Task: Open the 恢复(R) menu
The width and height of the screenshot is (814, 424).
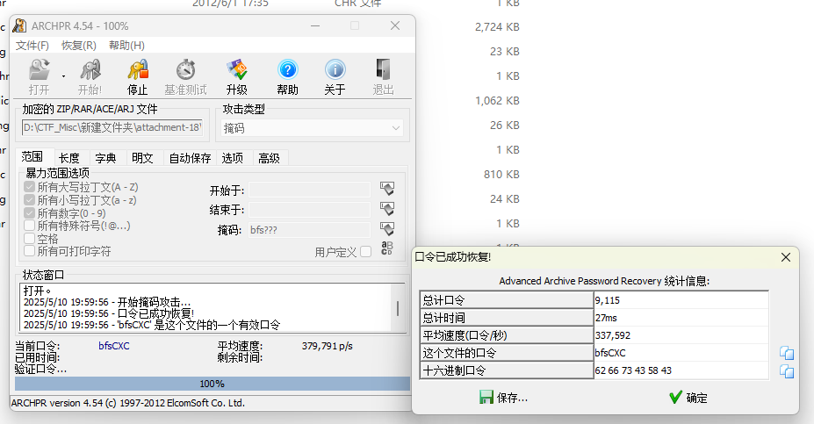Action: (x=79, y=46)
